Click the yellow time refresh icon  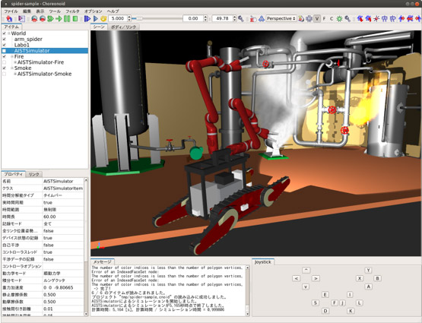tap(103, 18)
